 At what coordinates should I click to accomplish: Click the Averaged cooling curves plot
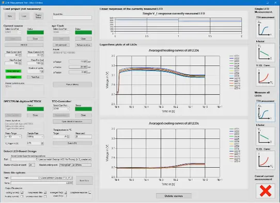tap(168, 153)
